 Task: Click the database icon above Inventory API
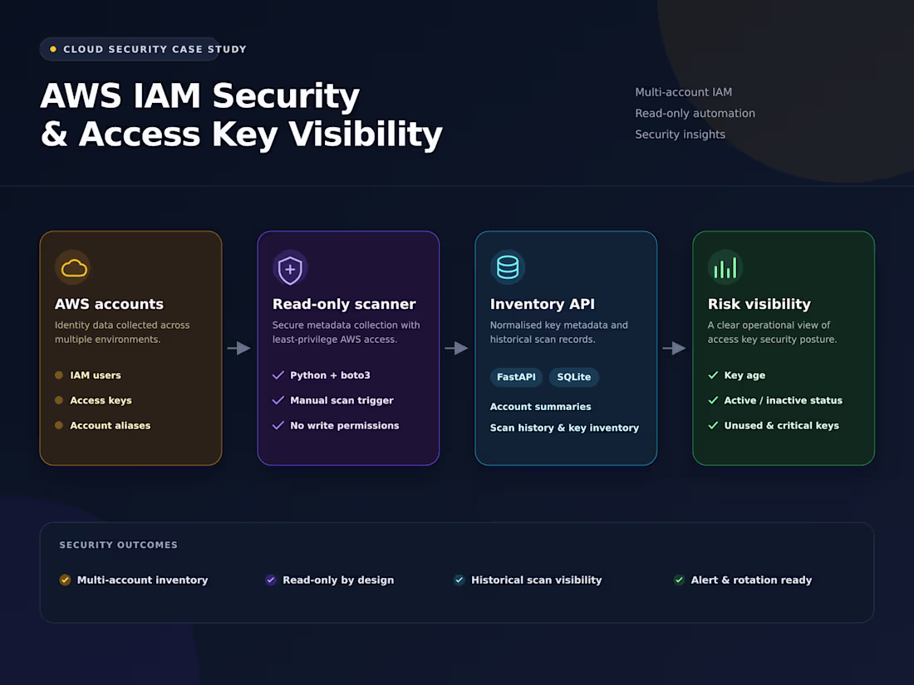(x=508, y=268)
